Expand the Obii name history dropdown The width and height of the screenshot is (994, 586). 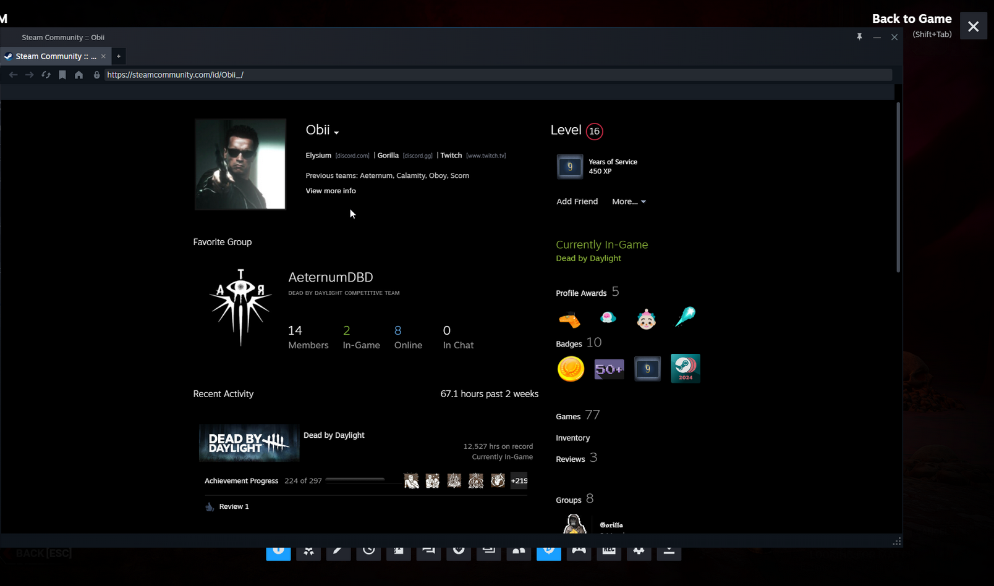click(336, 132)
